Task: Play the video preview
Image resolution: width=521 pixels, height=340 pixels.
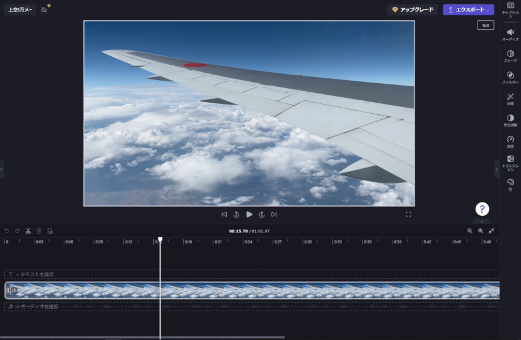Action: click(x=249, y=215)
